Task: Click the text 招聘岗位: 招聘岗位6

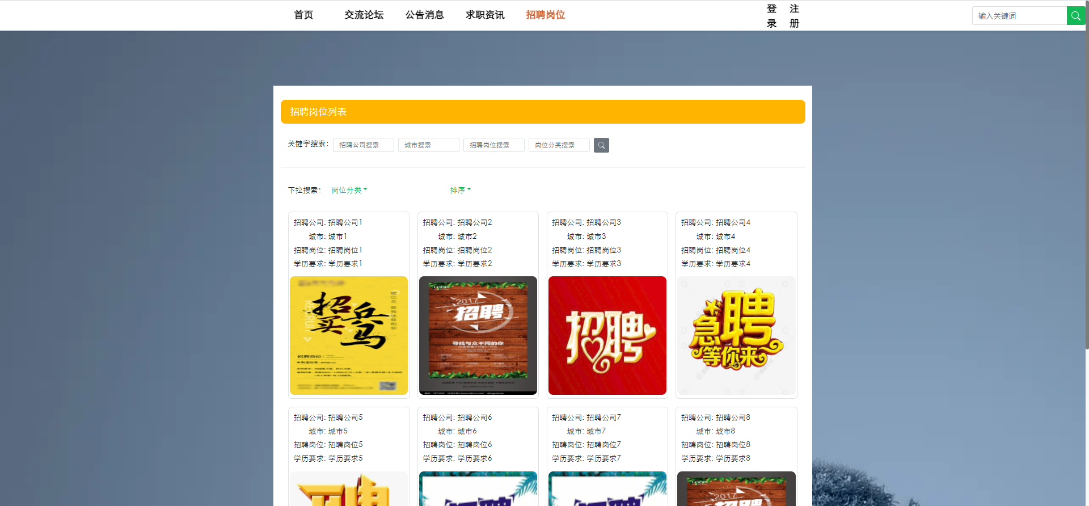Action: (457, 445)
